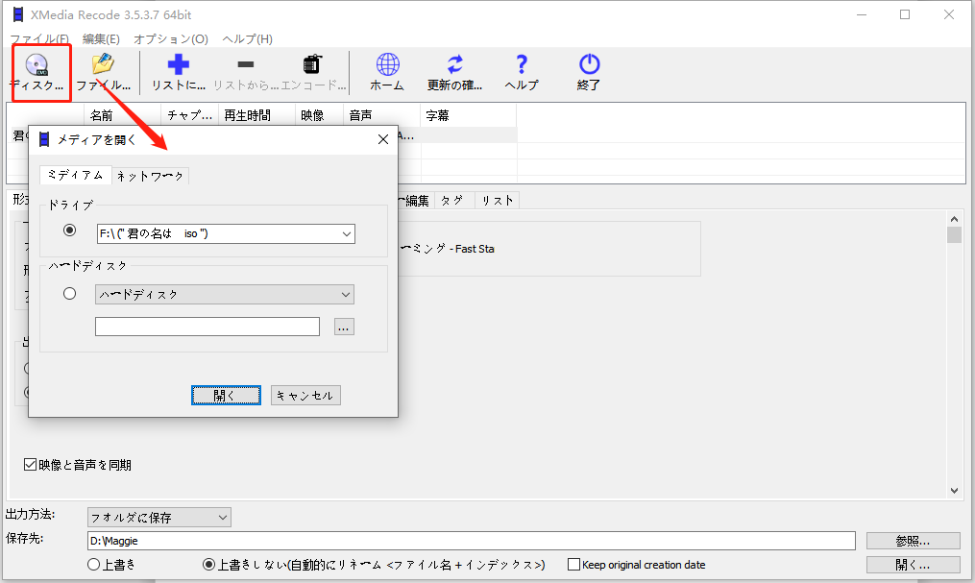
Task: Enable Keep original creation date
Action: (x=573, y=564)
